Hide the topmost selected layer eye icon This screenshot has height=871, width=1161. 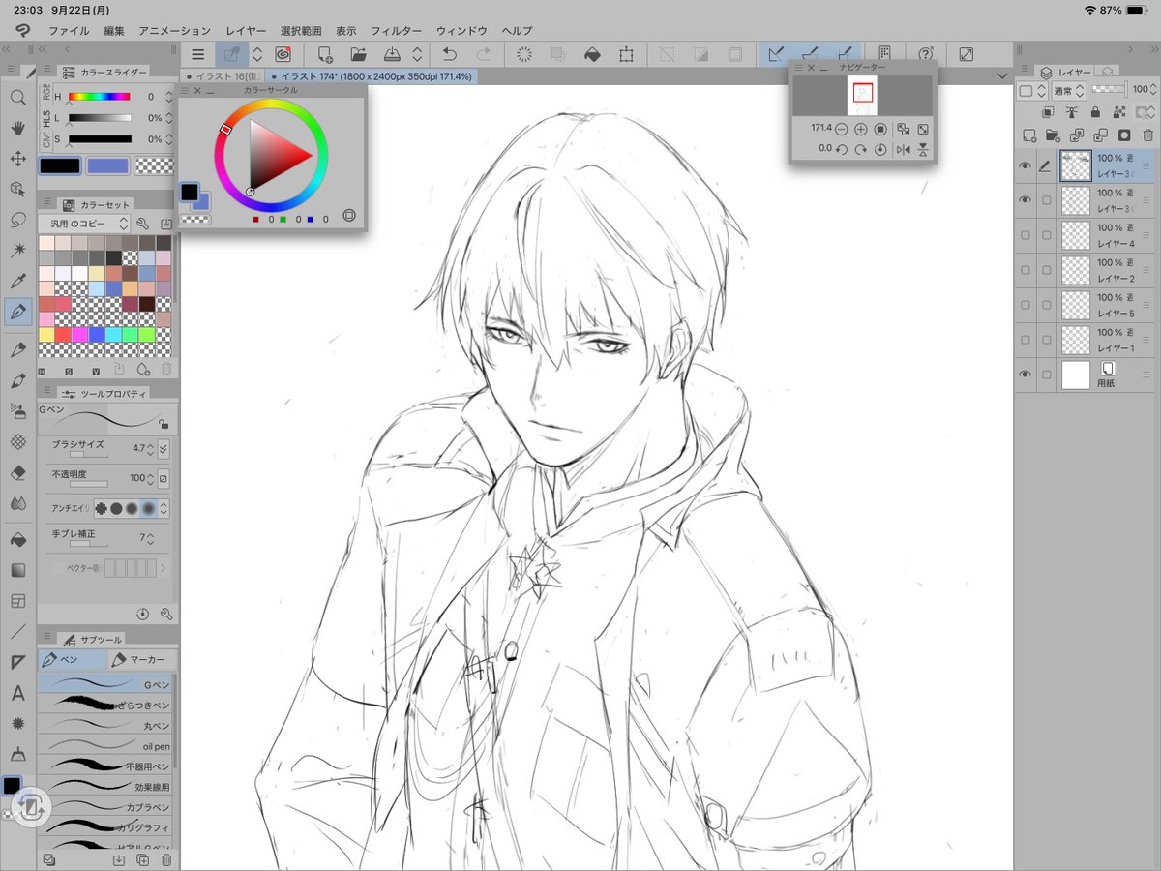1025,166
